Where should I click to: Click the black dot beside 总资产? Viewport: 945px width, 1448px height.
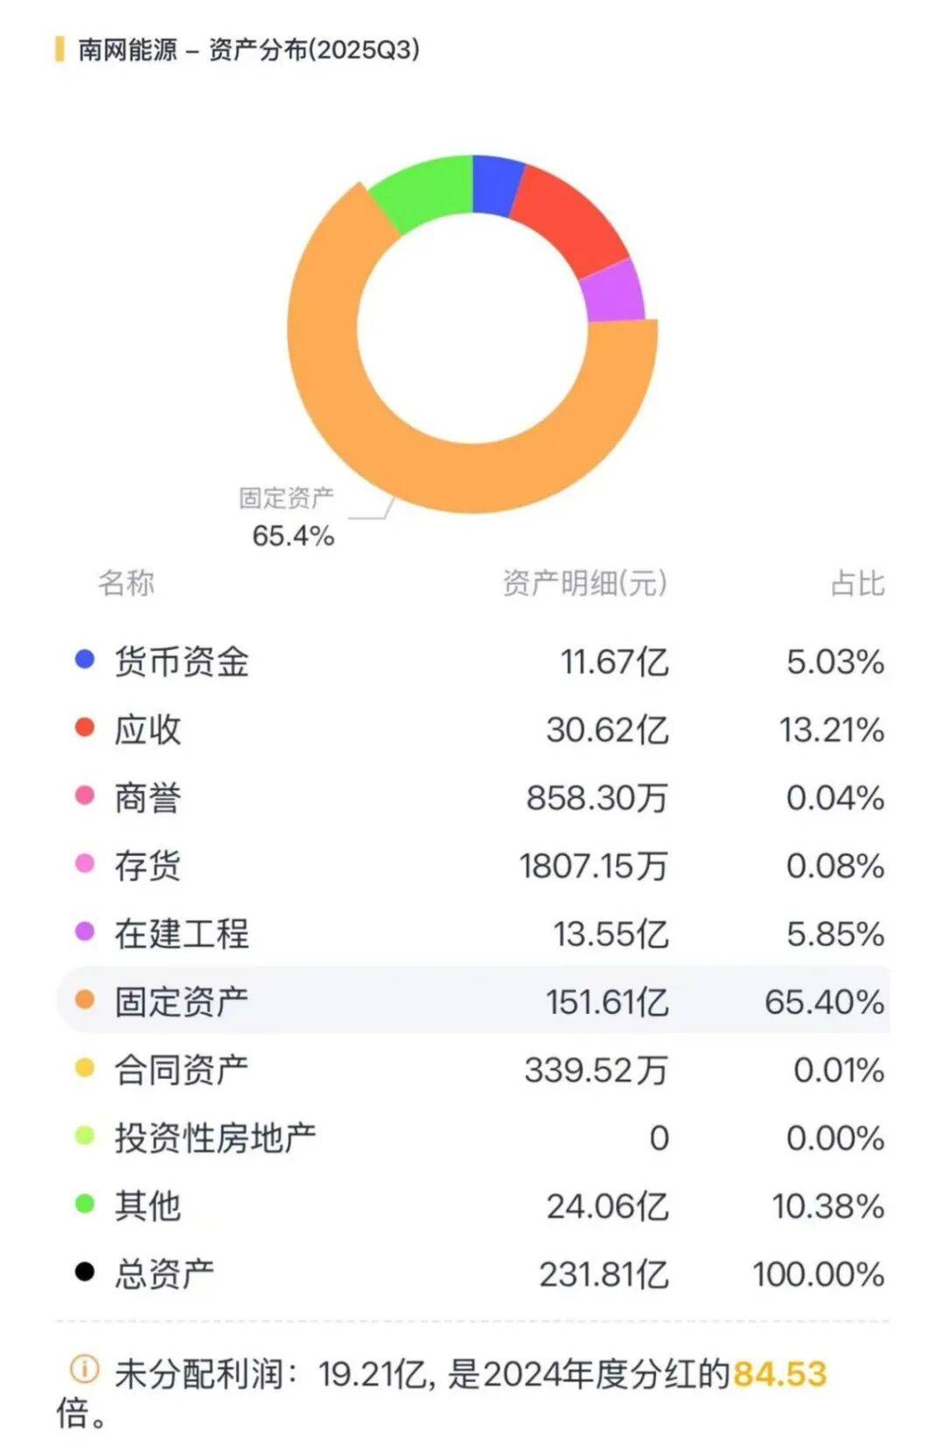(85, 1271)
